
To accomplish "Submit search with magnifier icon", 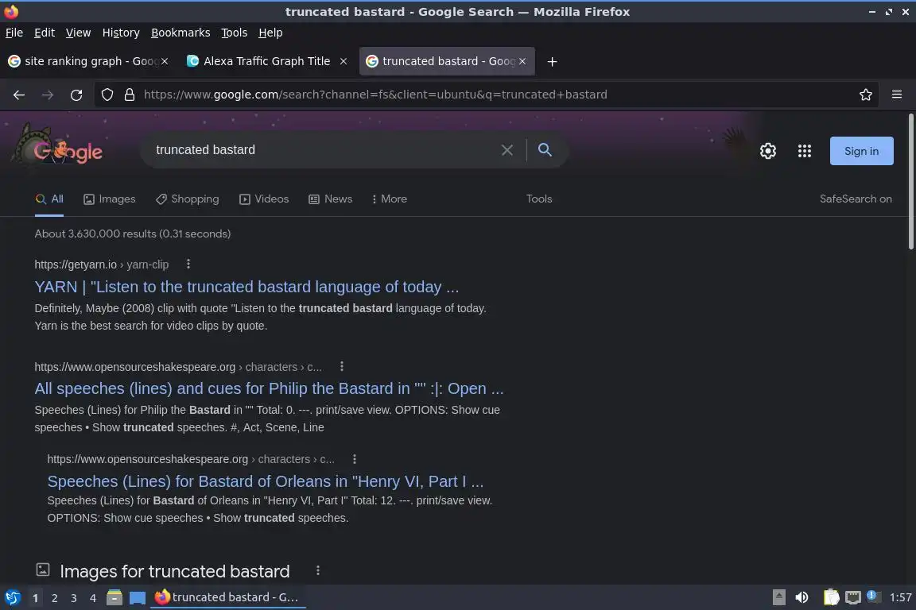I will pos(545,150).
